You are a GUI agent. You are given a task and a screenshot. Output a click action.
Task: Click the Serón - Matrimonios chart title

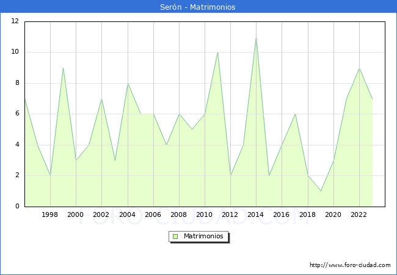pos(198,7)
